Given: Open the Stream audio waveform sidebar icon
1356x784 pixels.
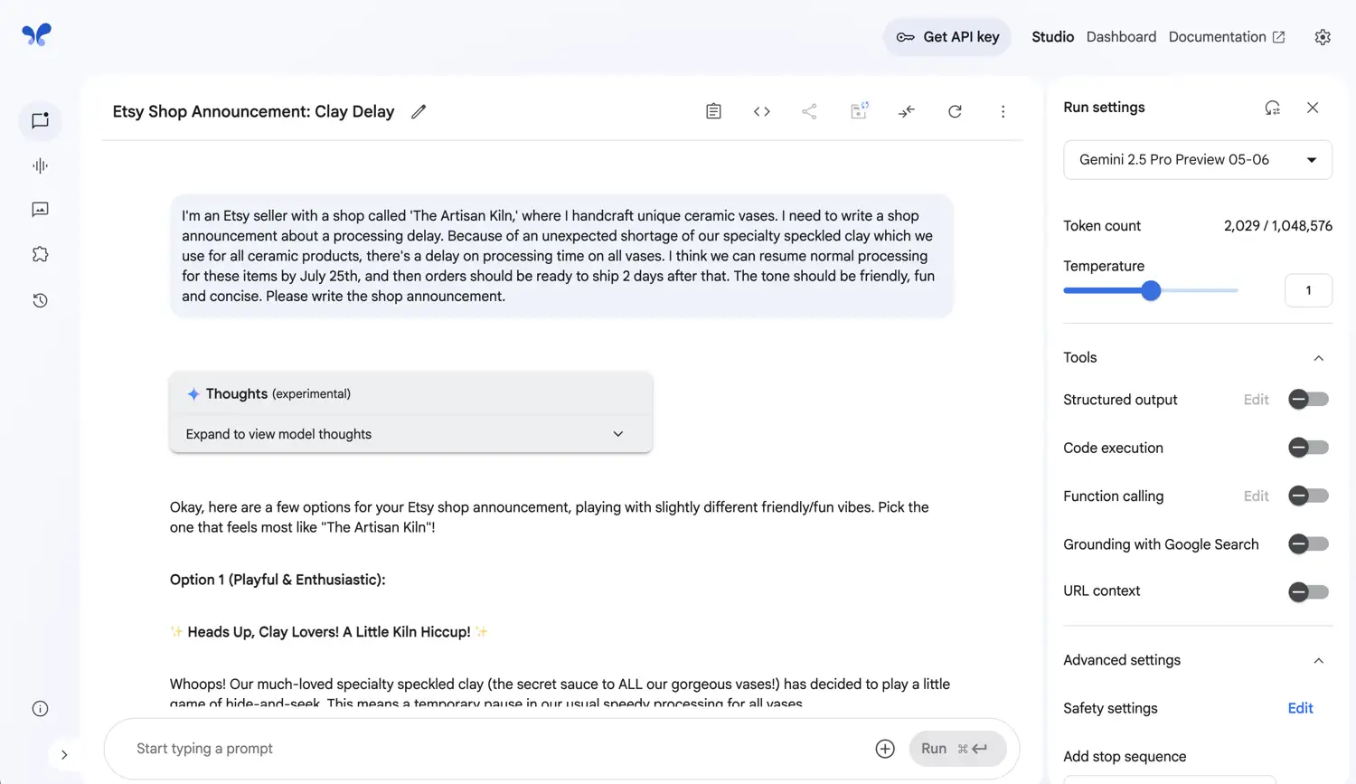Looking at the screenshot, I should pos(40,165).
